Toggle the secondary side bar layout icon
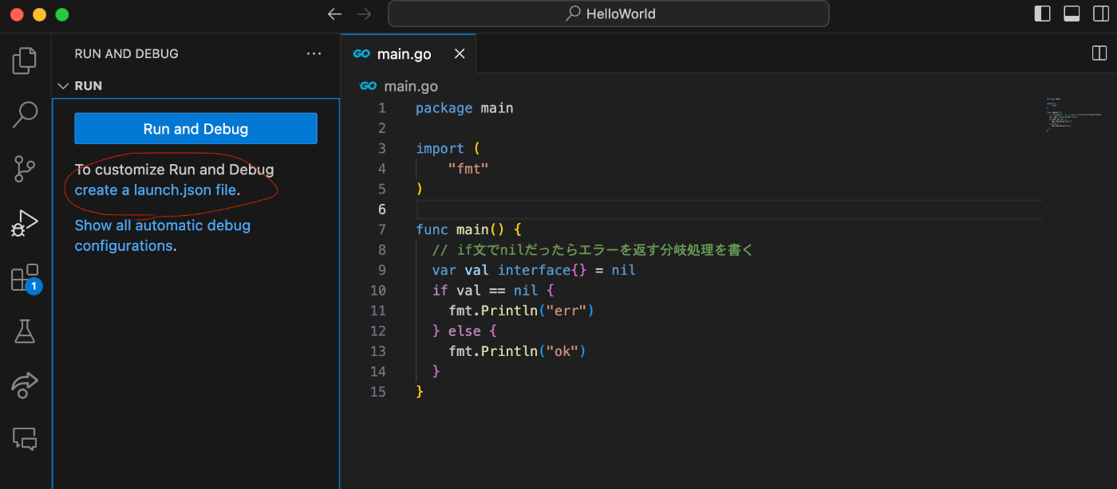1117x489 pixels. (1101, 14)
